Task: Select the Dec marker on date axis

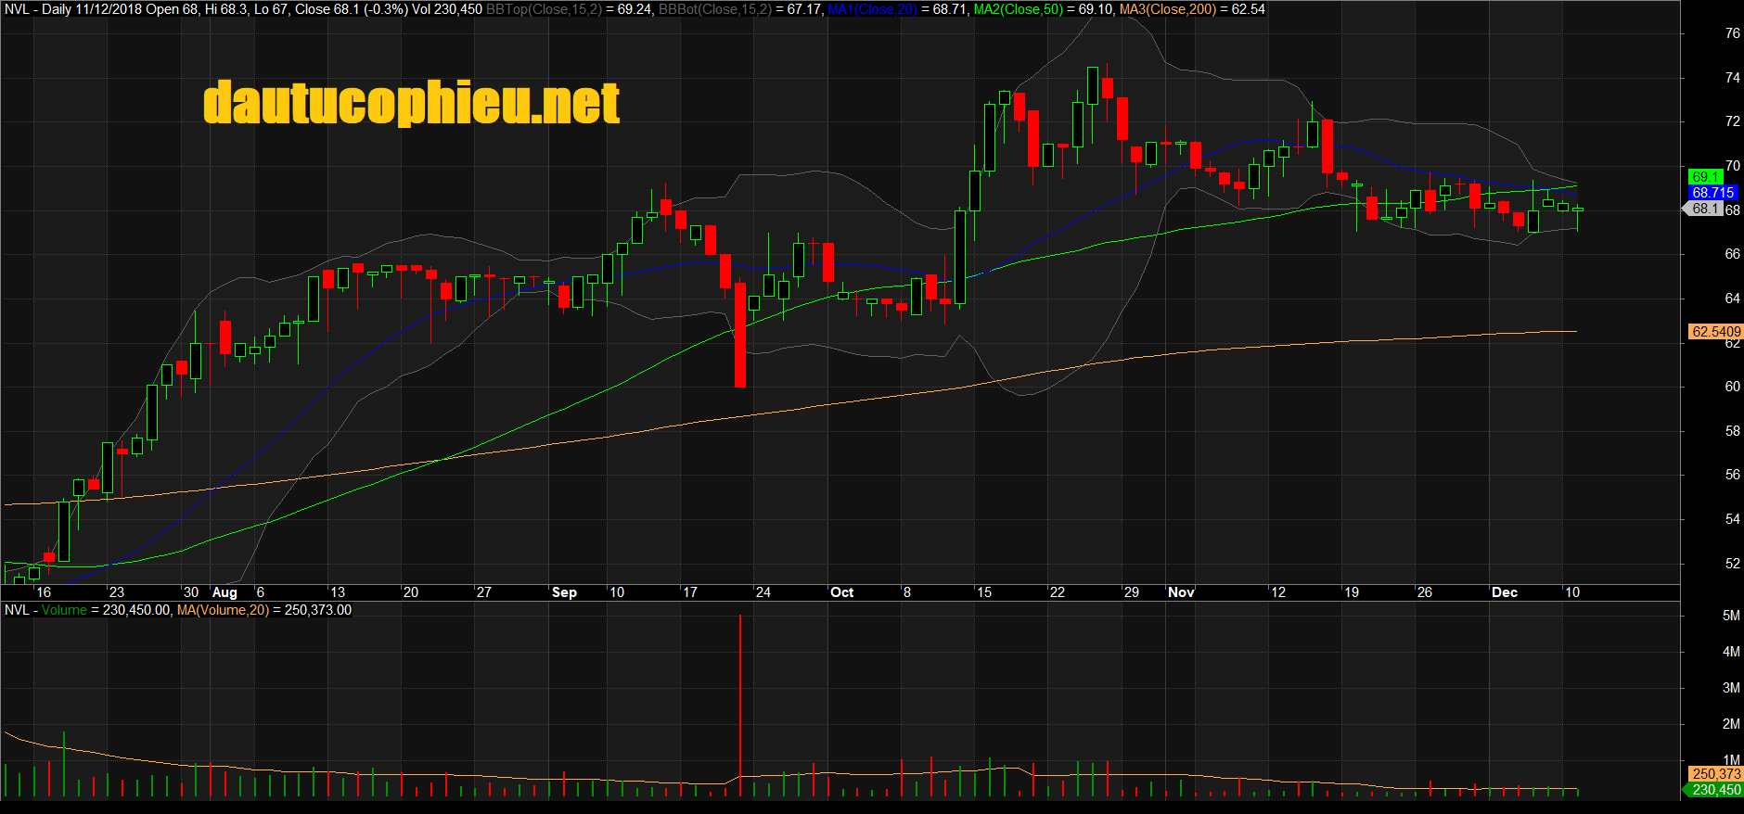Action: [x=1504, y=592]
